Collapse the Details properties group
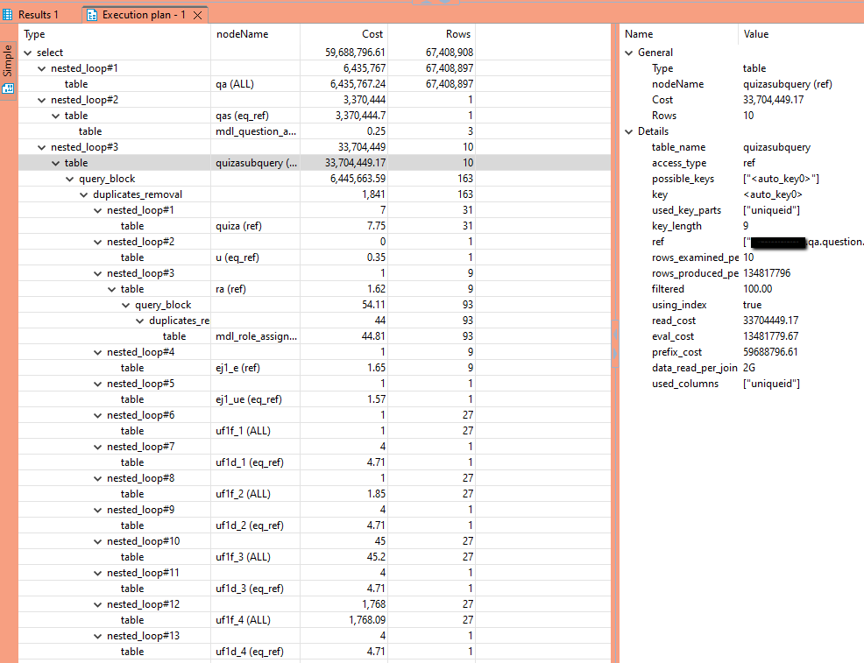This screenshot has width=864, height=663. 629,131
